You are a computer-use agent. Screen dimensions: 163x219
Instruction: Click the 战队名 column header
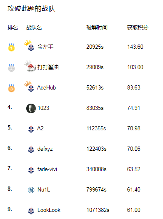[x=34, y=27]
